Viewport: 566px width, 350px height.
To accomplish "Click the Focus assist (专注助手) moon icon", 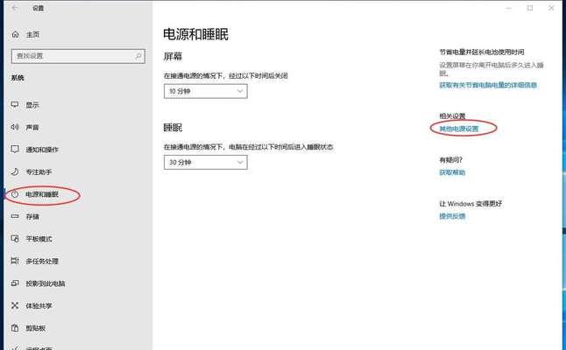I will [15, 171].
